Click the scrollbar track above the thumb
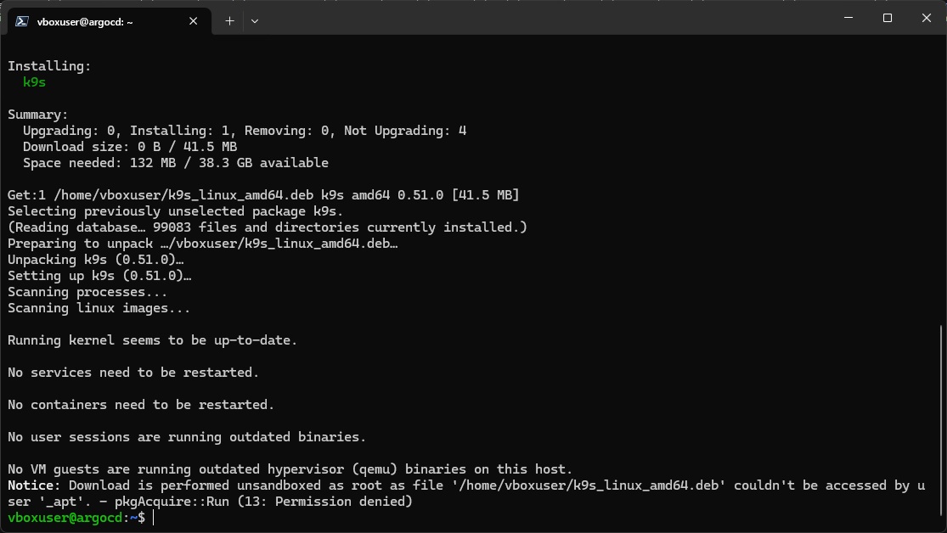The image size is (947, 533). [x=941, y=181]
